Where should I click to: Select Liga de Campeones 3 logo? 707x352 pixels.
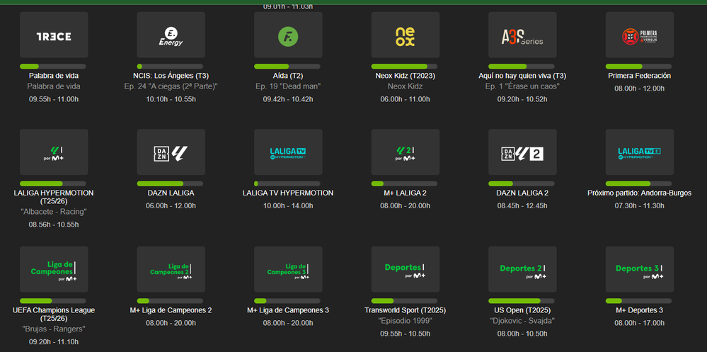tap(288, 270)
